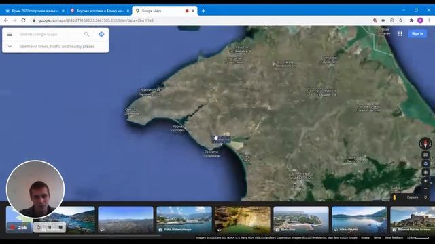Screen dimensions: 435x244
Task: Click the search magnifier icon
Action: pos(86,34)
